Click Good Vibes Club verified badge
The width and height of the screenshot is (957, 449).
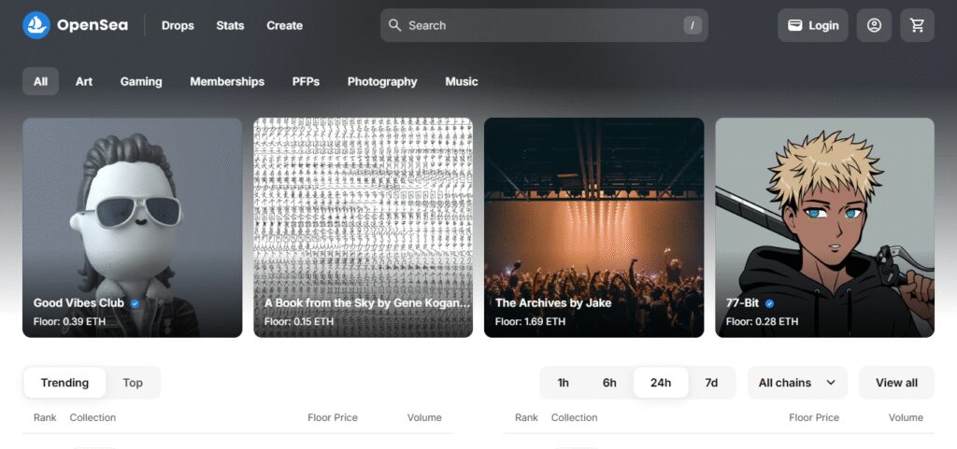[135, 302]
